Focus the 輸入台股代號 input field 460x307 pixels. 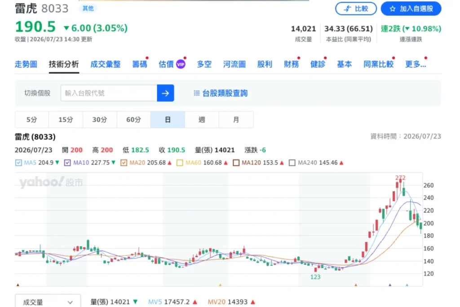tap(109, 93)
